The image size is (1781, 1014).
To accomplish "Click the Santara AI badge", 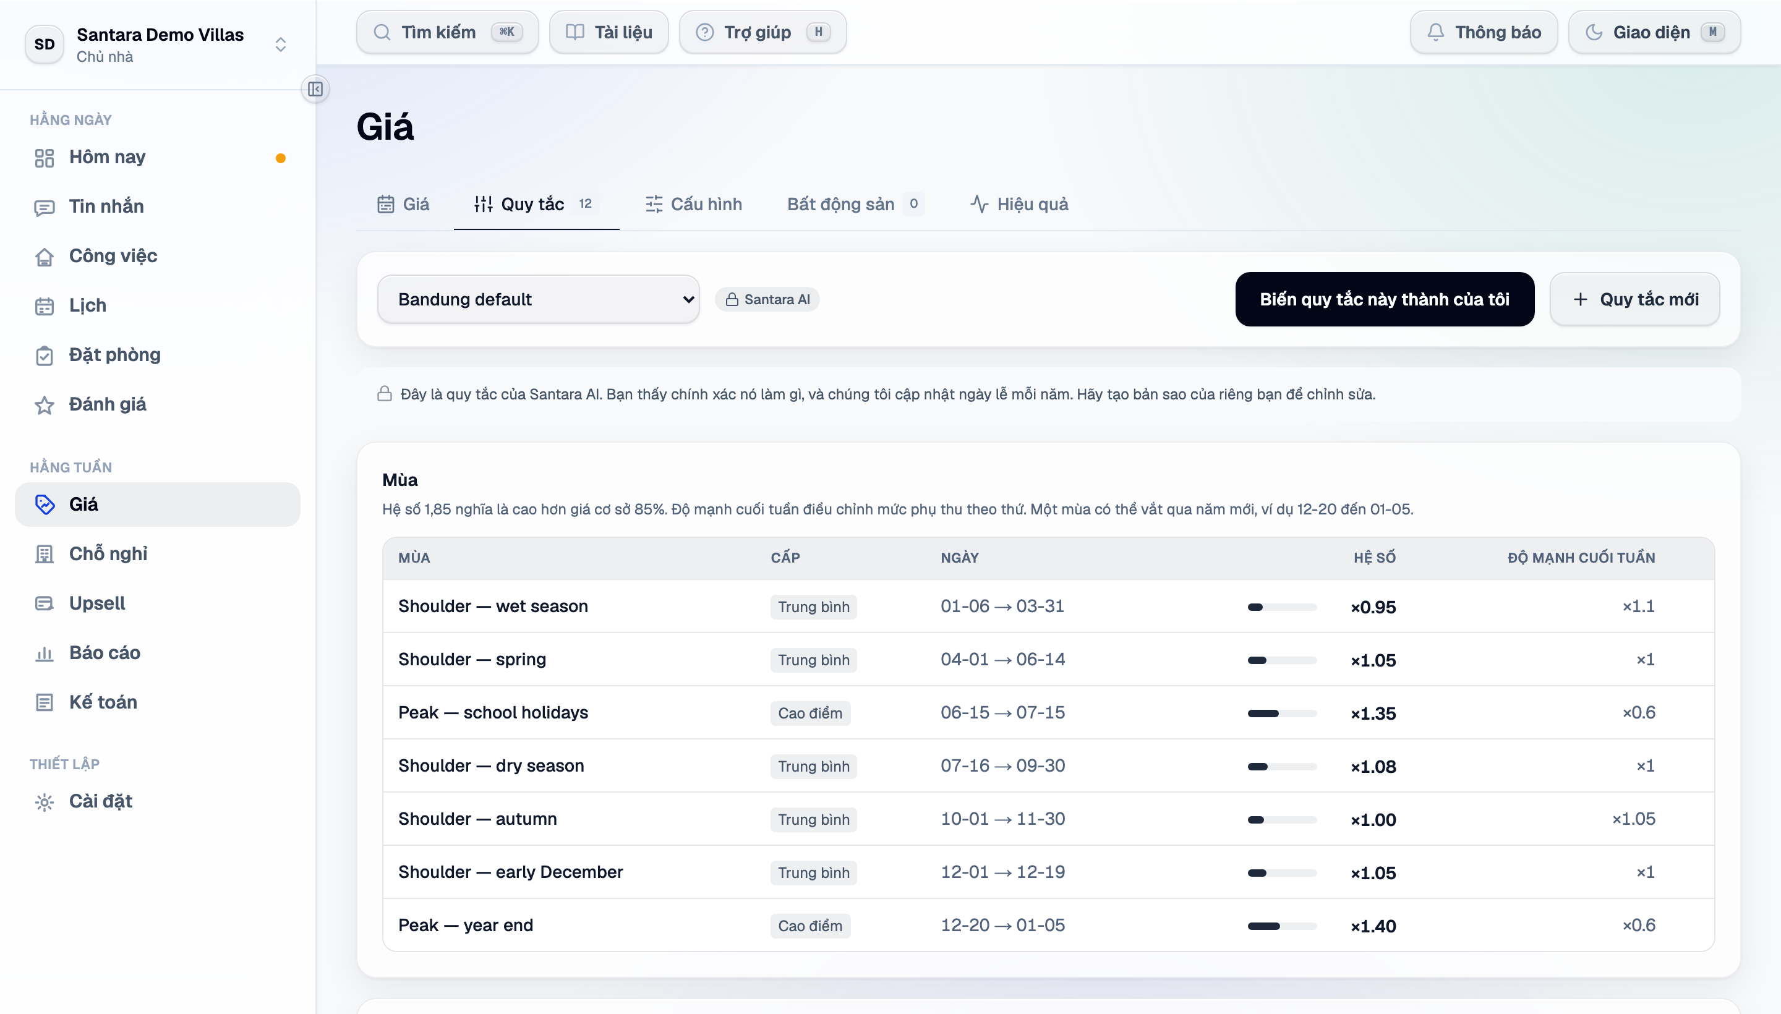I will tap(767, 299).
